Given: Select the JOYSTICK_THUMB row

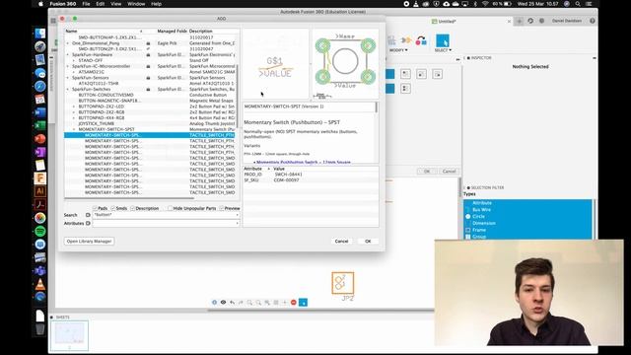Looking at the screenshot, I should click(150, 123).
